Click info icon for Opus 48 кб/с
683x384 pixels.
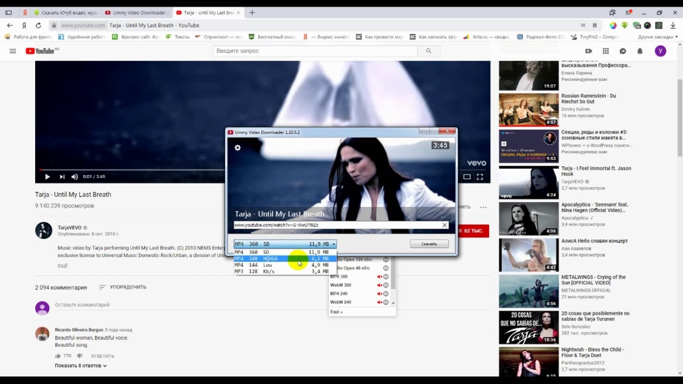(386, 268)
